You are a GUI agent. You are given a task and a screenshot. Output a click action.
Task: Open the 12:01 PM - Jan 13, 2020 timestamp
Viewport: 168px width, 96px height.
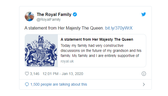(x=63, y=74)
